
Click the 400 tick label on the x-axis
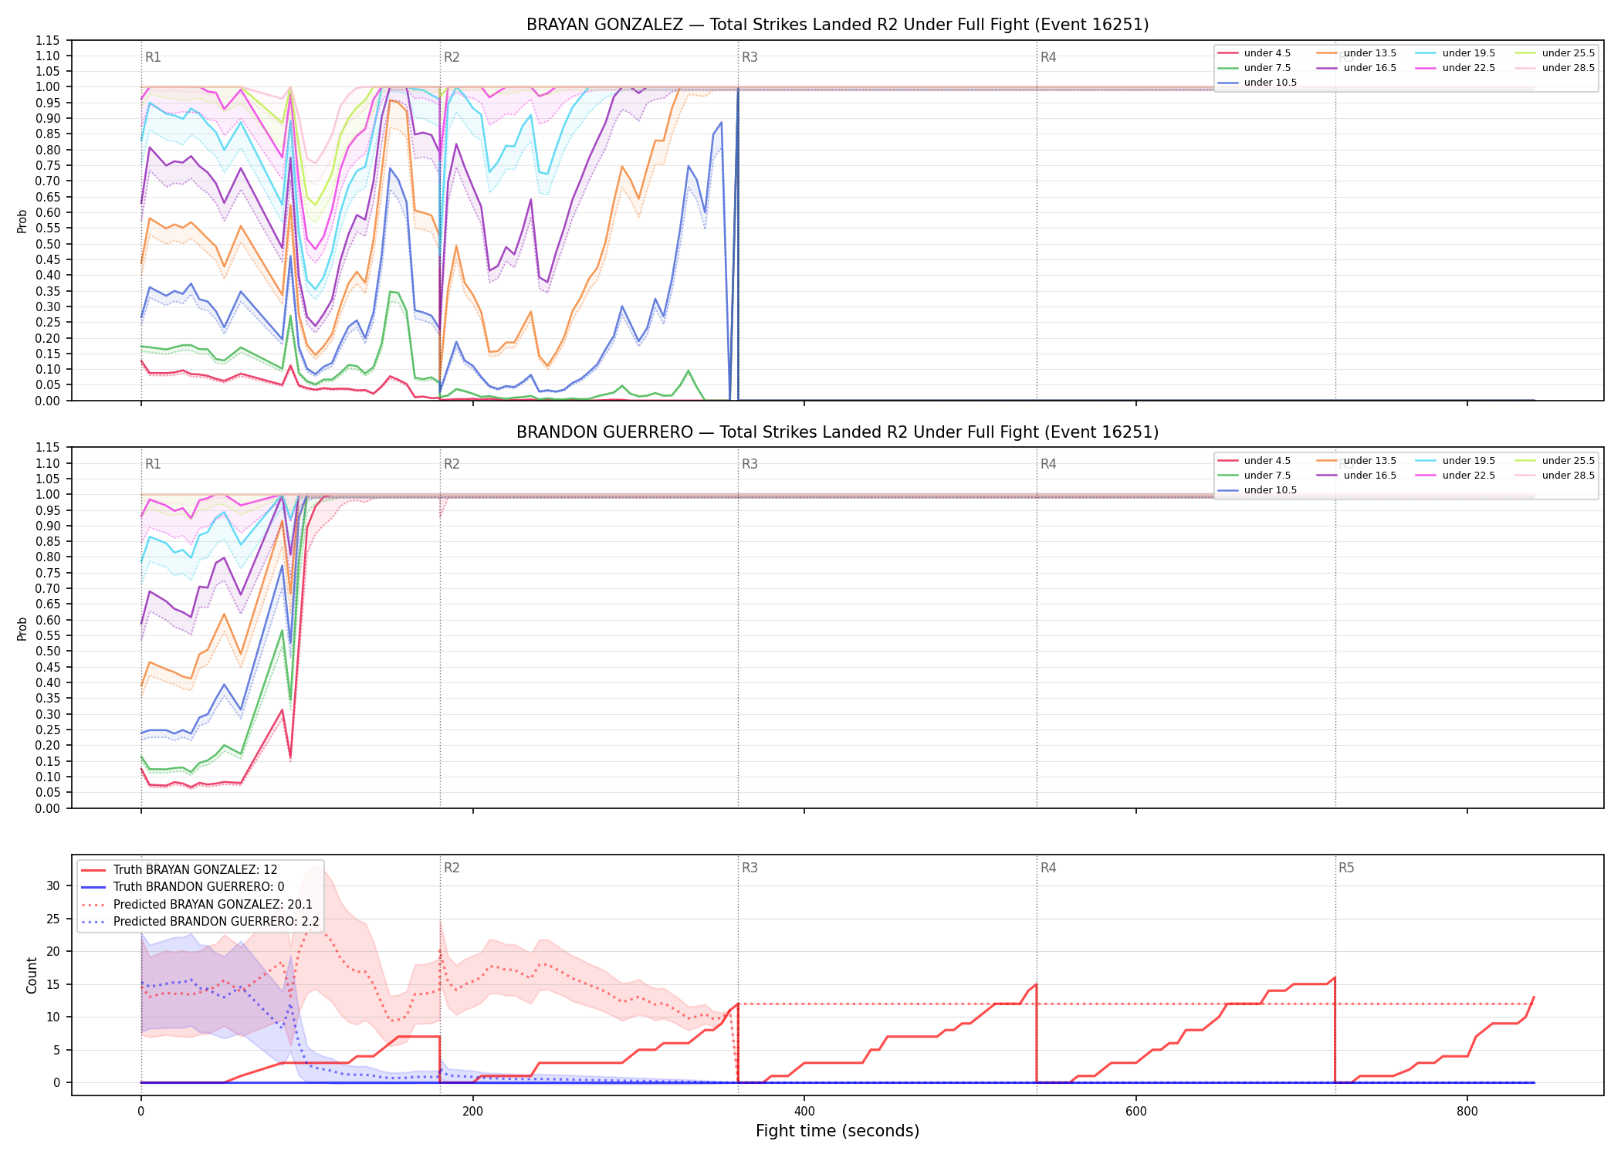(804, 1112)
